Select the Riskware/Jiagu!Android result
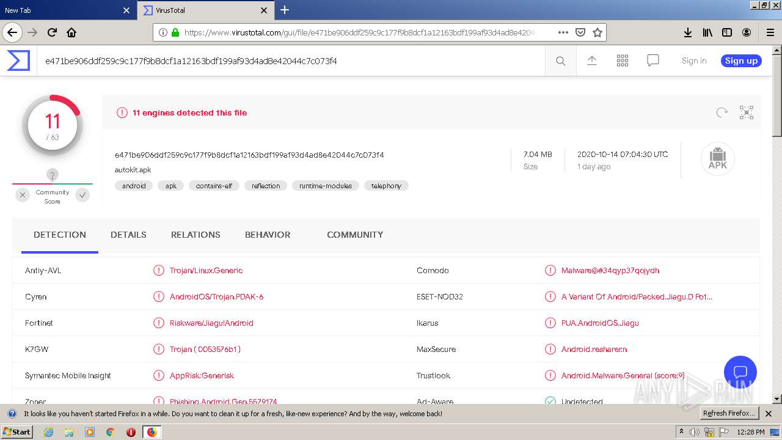The width and height of the screenshot is (782, 440). [x=211, y=323]
